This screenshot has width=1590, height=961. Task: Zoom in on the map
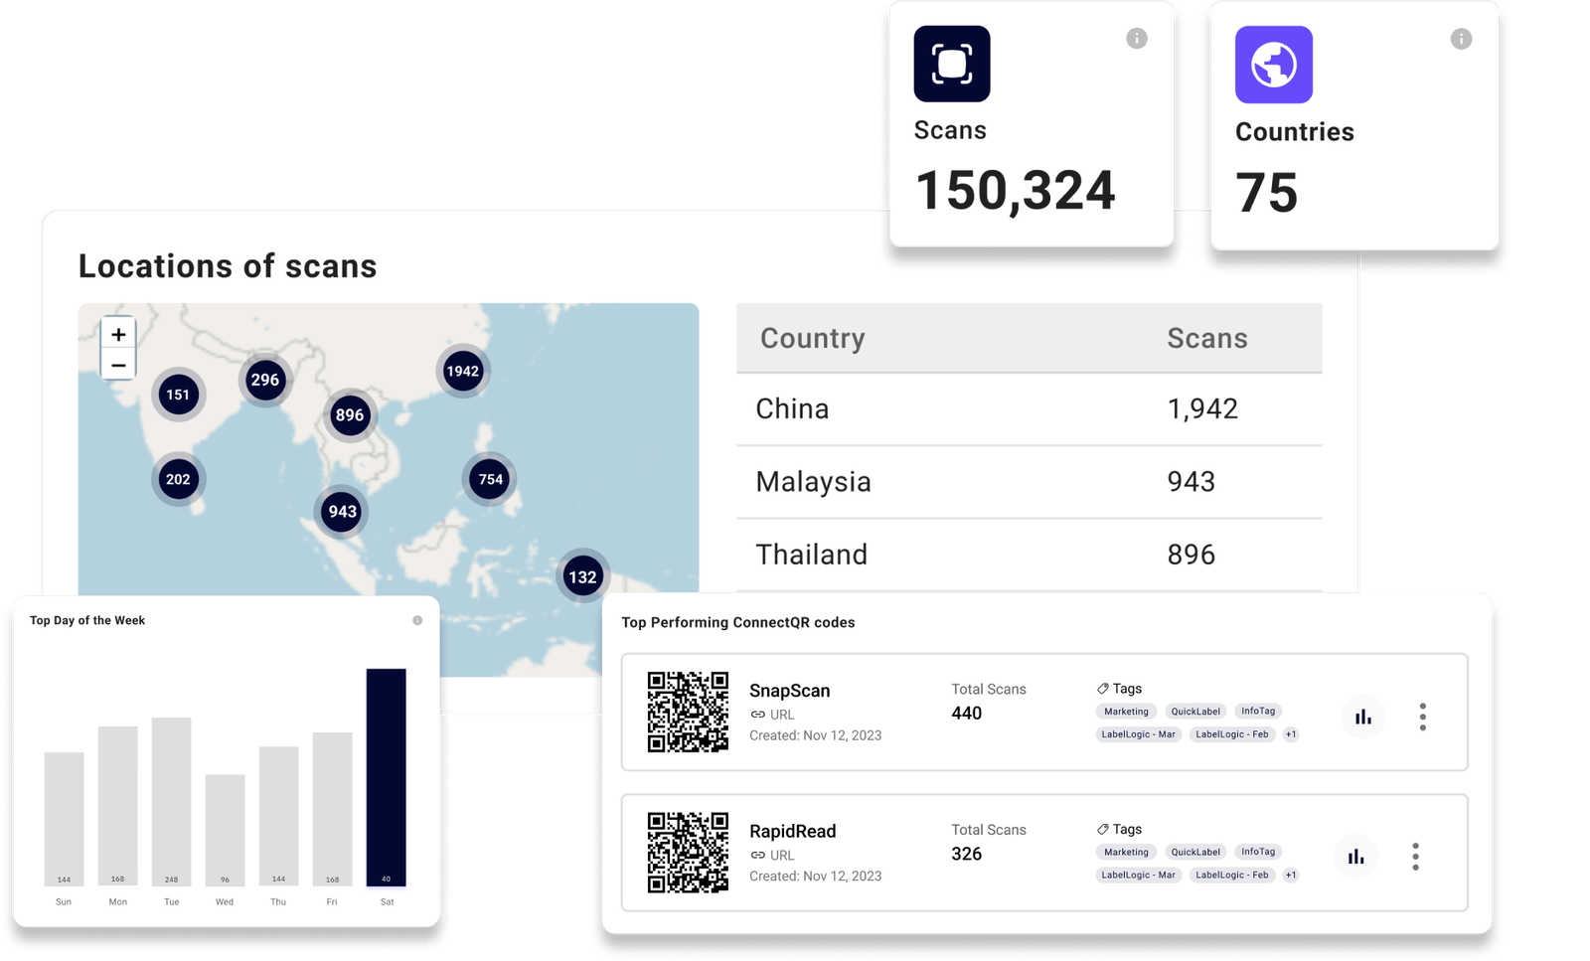coord(117,334)
